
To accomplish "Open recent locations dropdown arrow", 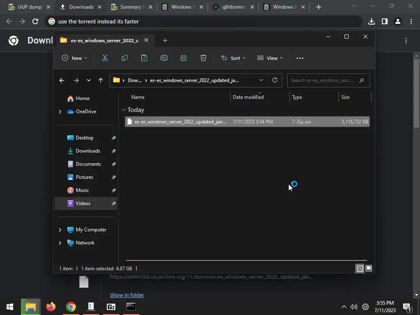I will tap(89, 80).
